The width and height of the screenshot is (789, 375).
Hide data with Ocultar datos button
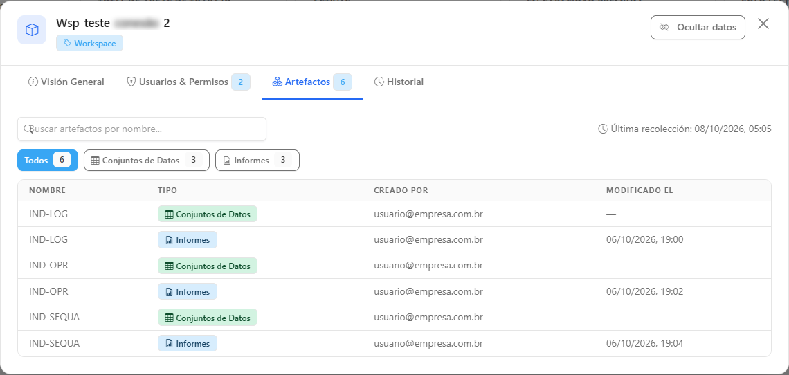698,27
